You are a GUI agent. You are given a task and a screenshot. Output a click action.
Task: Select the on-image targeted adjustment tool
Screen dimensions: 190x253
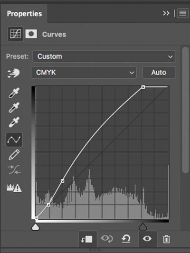click(x=14, y=73)
